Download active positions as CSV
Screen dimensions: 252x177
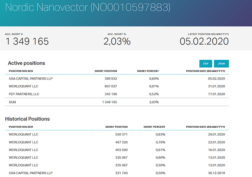206,64
